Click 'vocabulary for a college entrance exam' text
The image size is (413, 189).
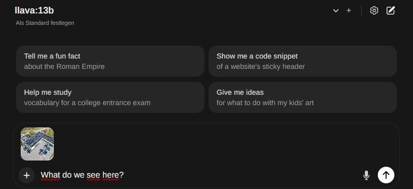(x=87, y=103)
